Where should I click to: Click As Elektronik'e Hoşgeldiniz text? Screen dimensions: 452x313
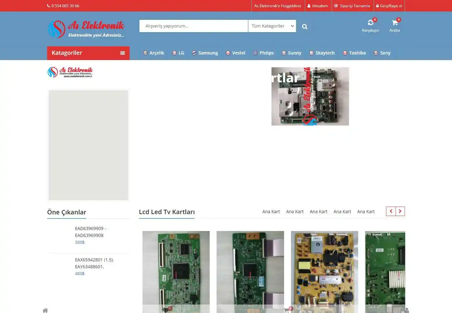[277, 6]
